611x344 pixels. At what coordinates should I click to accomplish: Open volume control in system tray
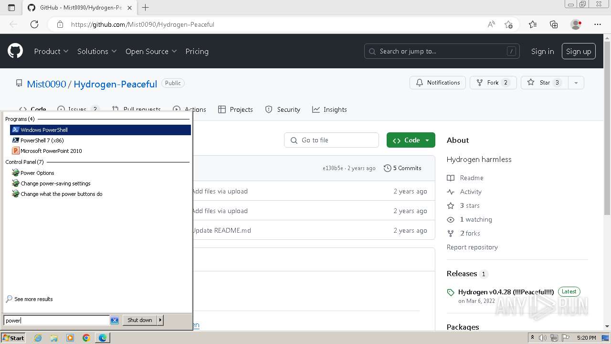543,338
